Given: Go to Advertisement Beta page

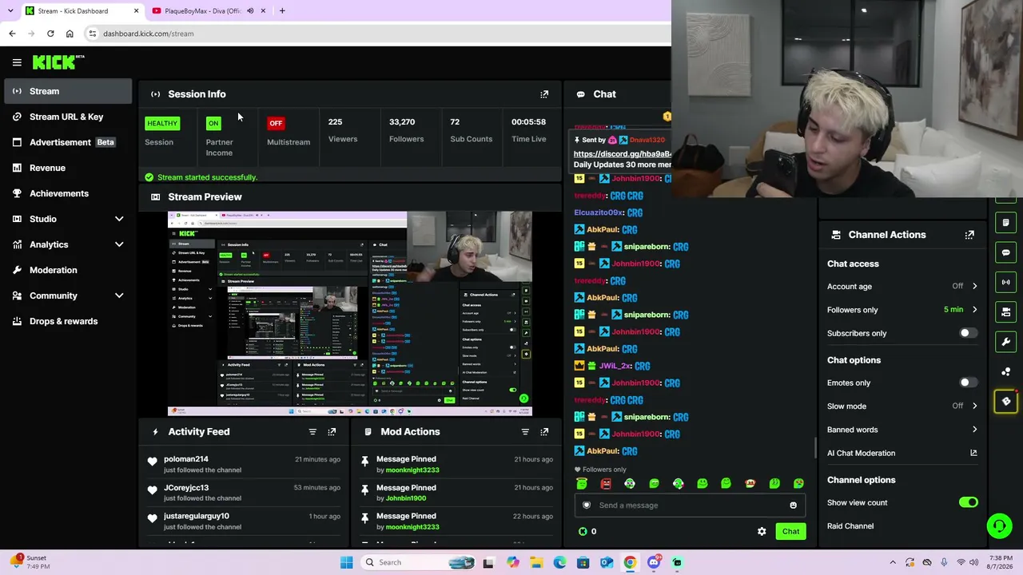Looking at the screenshot, I should click(x=67, y=142).
